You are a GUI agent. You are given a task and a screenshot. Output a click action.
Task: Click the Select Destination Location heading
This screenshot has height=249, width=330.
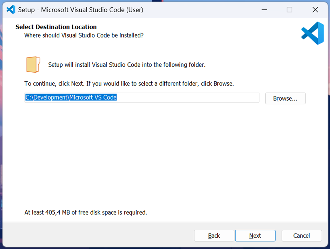[56, 27]
